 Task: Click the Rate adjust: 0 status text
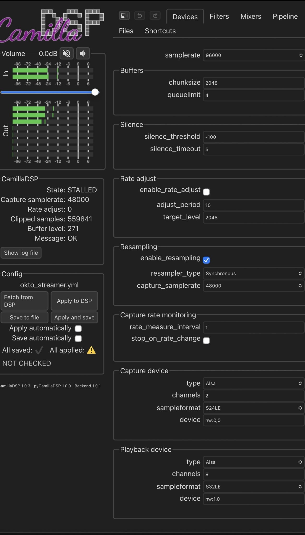(50, 209)
